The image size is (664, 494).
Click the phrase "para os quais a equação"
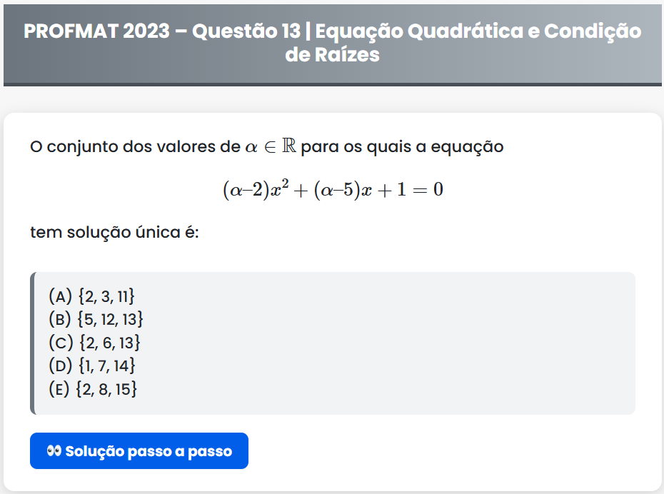tap(403, 148)
